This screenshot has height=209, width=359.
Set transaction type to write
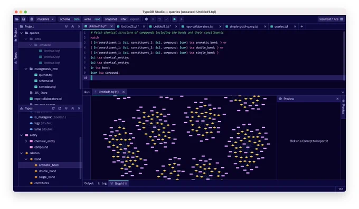click(88, 19)
